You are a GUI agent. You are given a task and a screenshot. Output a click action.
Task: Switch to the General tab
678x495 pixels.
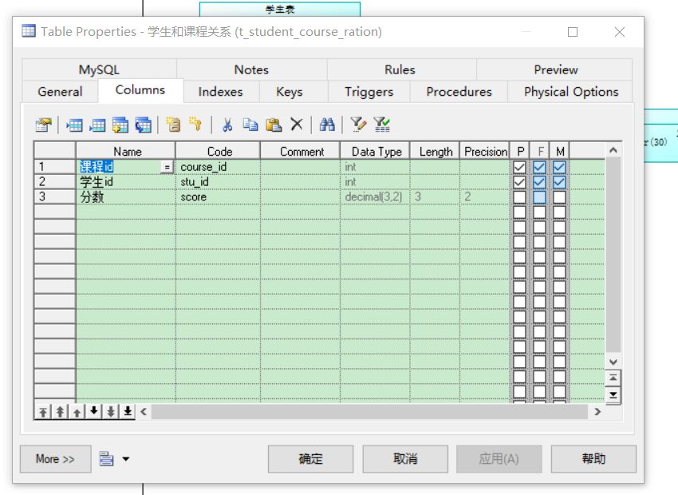tap(60, 92)
